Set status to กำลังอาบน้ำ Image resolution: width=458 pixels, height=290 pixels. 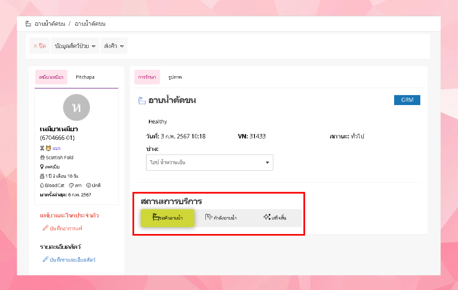[x=221, y=217]
